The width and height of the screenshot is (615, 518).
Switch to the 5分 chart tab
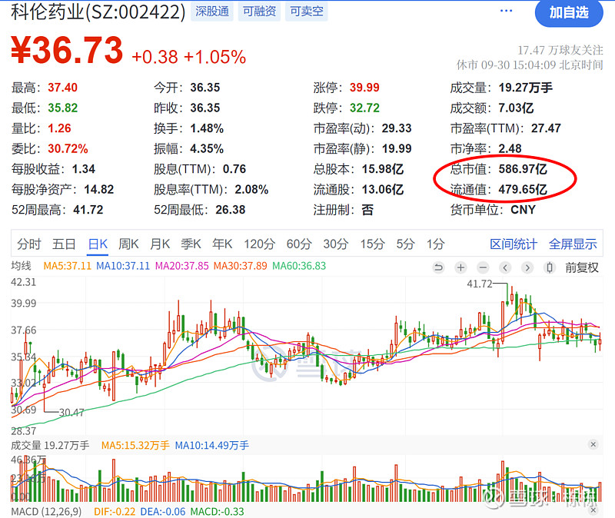[x=405, y=244]
